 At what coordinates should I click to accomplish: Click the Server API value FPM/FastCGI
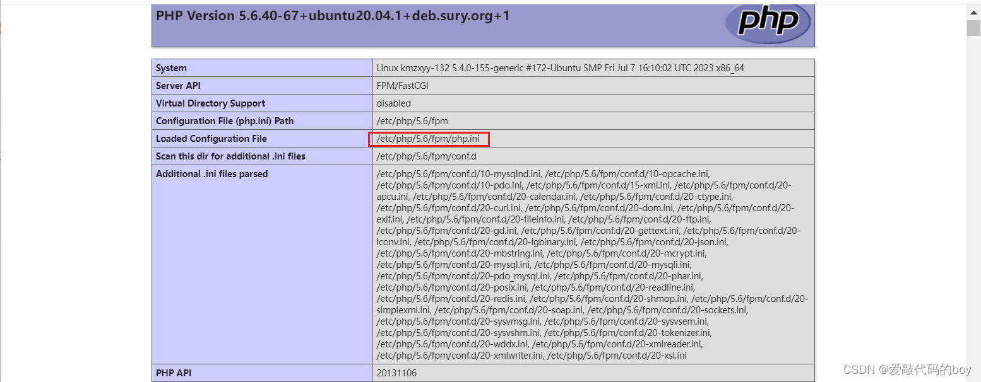coord(402,85)
